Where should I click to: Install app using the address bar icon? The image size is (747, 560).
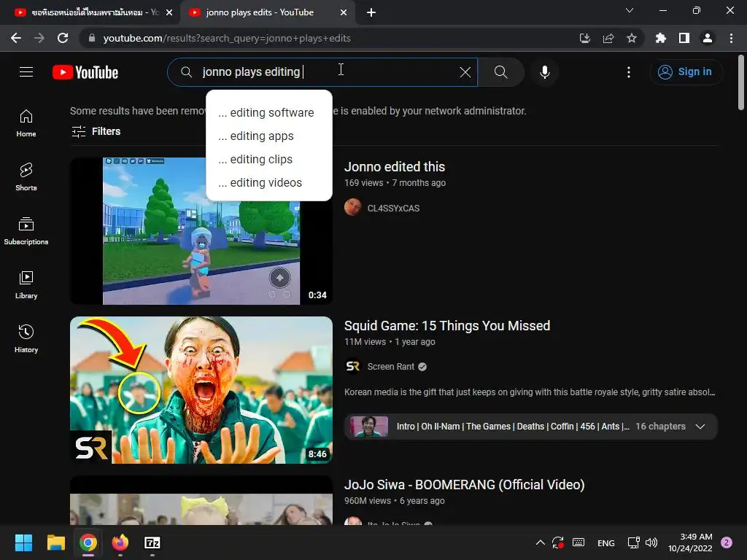[x=584, y=38]
